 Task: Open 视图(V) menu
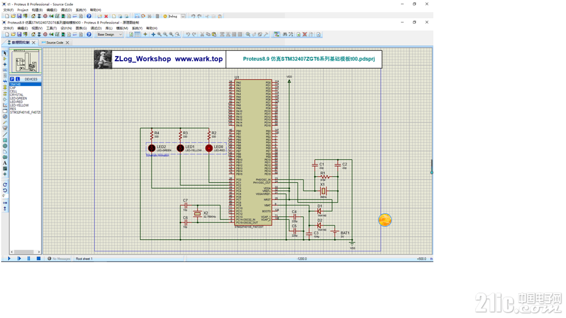(x=37, y=28)
